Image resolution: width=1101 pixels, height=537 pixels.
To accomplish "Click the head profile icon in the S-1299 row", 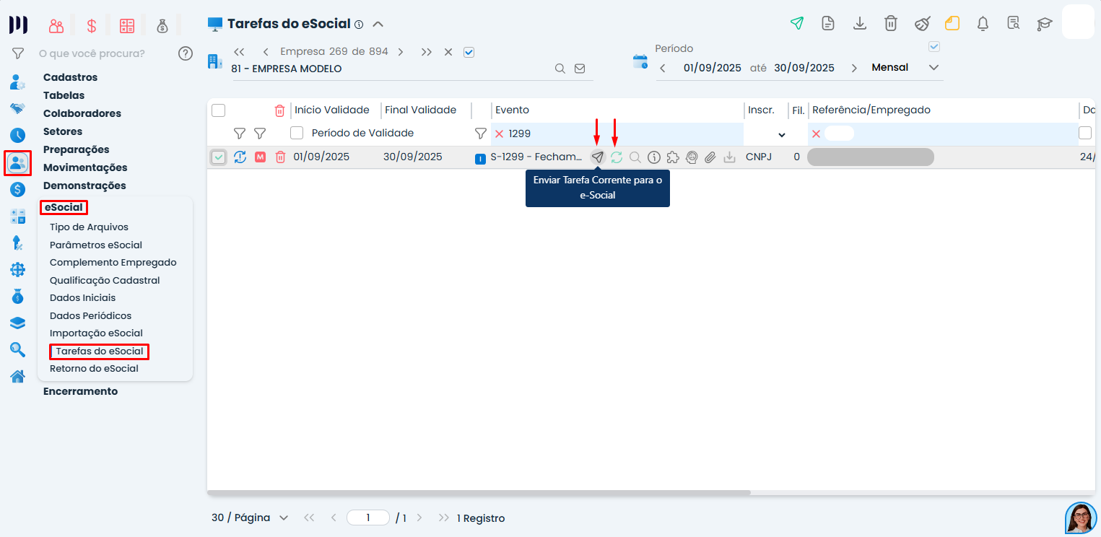I will coord(692,157).
